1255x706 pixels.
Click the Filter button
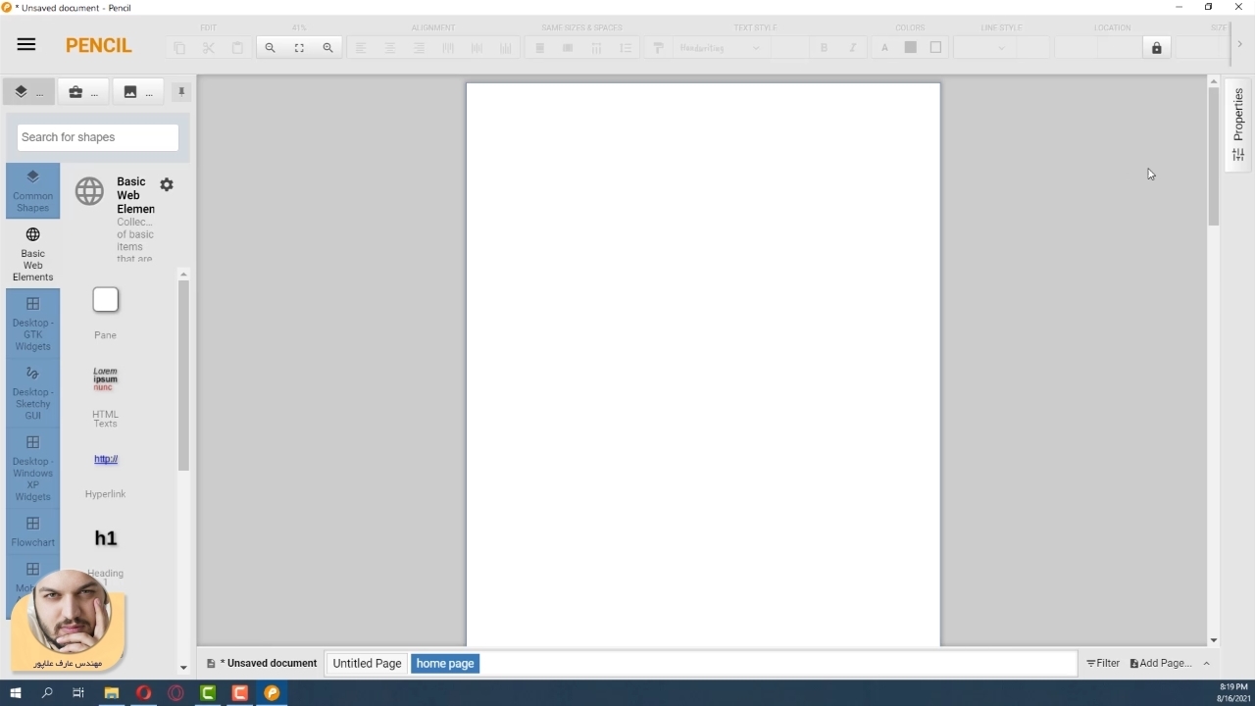tap(1103, 664)
